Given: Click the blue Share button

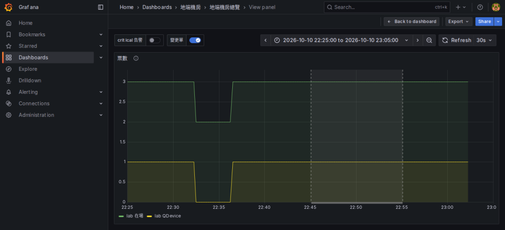Looking at the screenshot, I should click(485, 22).
